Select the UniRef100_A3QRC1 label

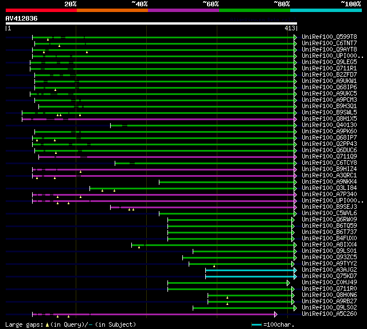coord(329,176)
